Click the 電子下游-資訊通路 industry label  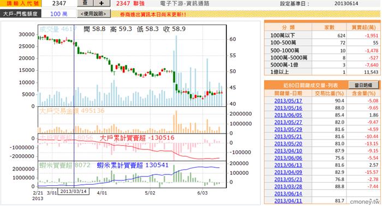184,3
